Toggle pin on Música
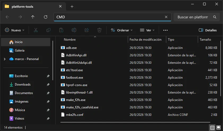The image size is (223, 131). (48, 110)
